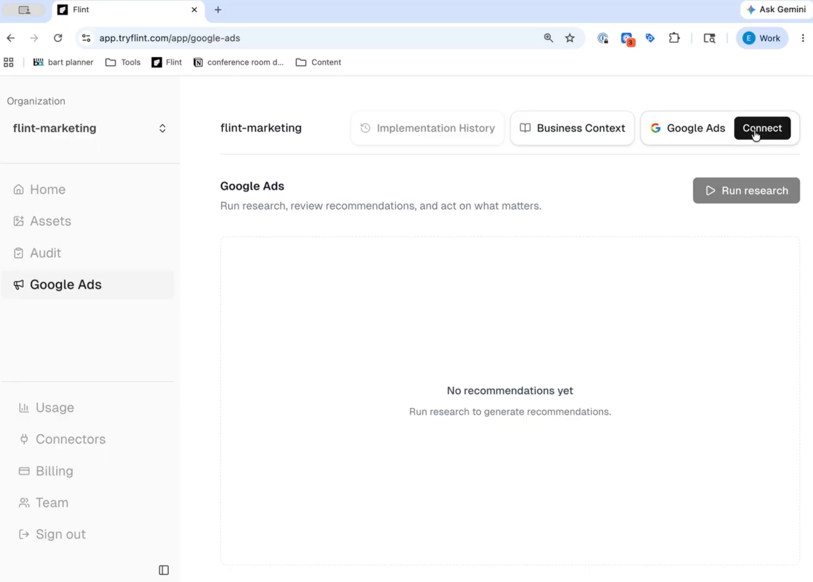Select the Flint browser tab
The width and height of the screenshot is (813, 582).
[127, 10]
